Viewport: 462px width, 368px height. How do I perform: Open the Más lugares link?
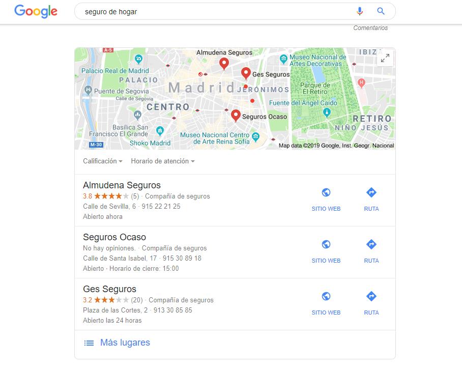(x=125, y=343)
